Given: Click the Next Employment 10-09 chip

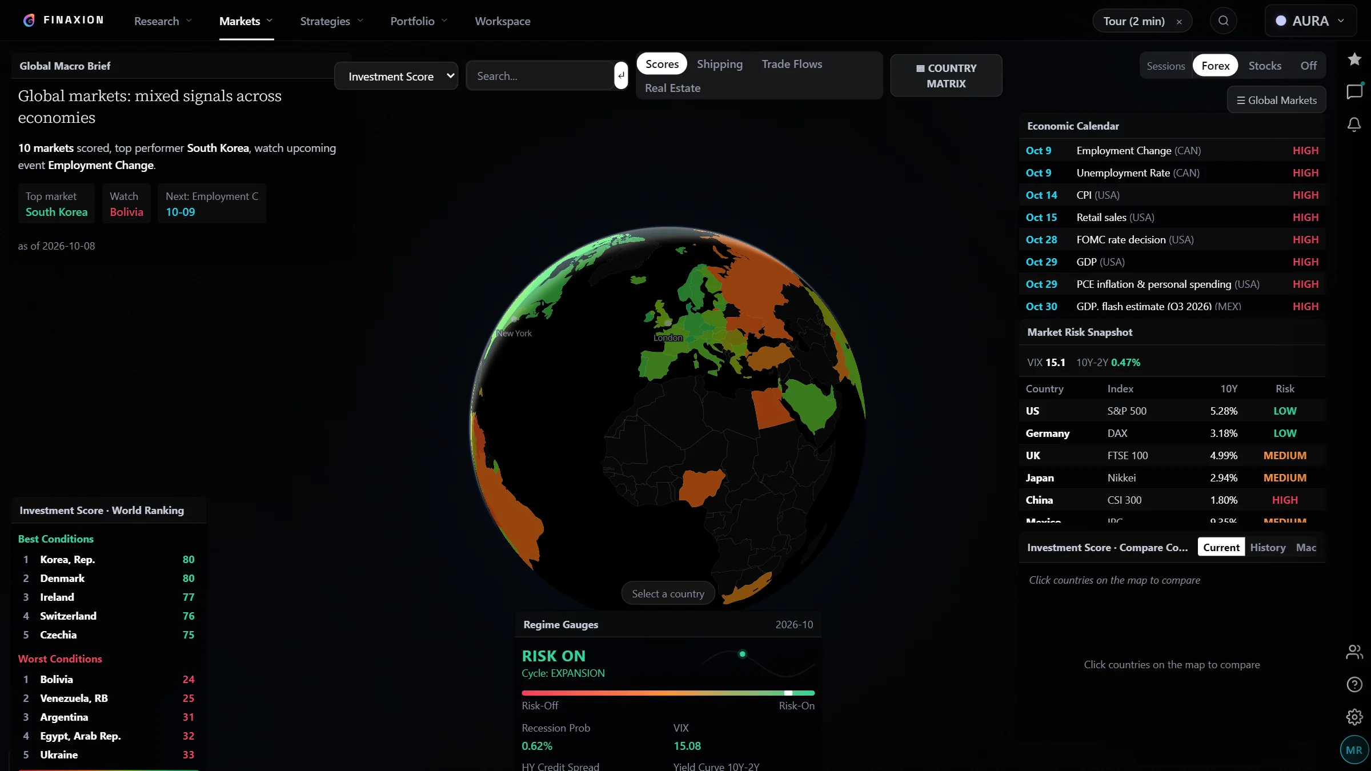Looking at the screenshot, I should [211, 203].
